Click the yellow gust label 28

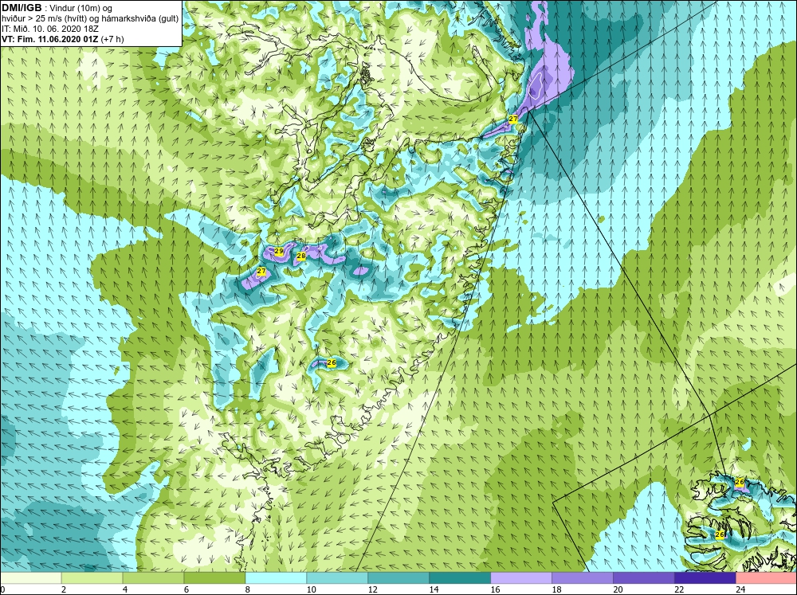click(x=301, y=256)
